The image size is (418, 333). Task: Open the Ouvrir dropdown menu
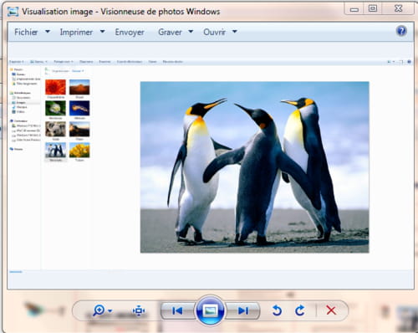220,32
